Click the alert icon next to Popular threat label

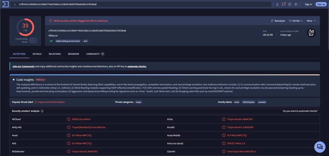[x=36, y=102]
